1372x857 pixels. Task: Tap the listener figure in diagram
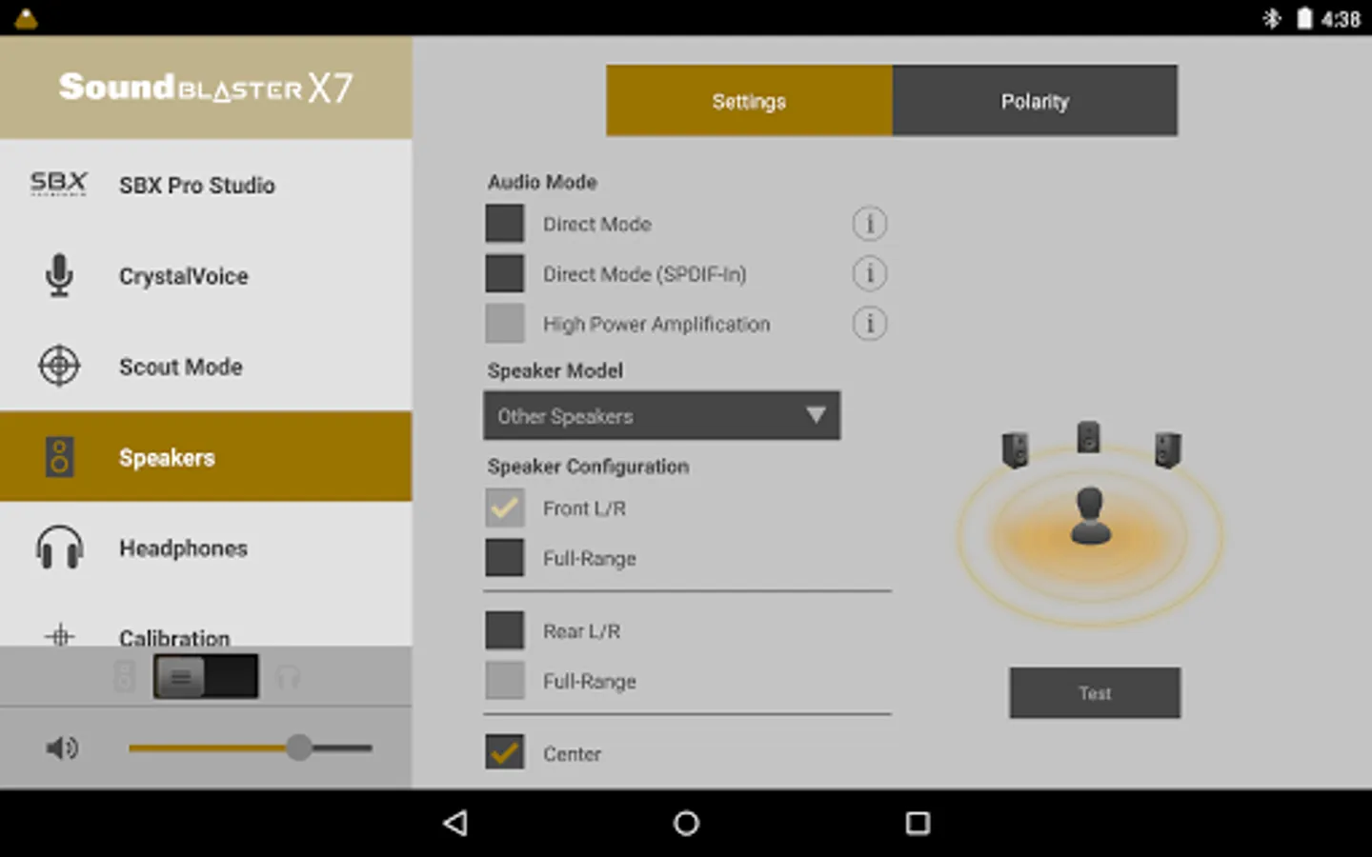(x=1090, y=516)
